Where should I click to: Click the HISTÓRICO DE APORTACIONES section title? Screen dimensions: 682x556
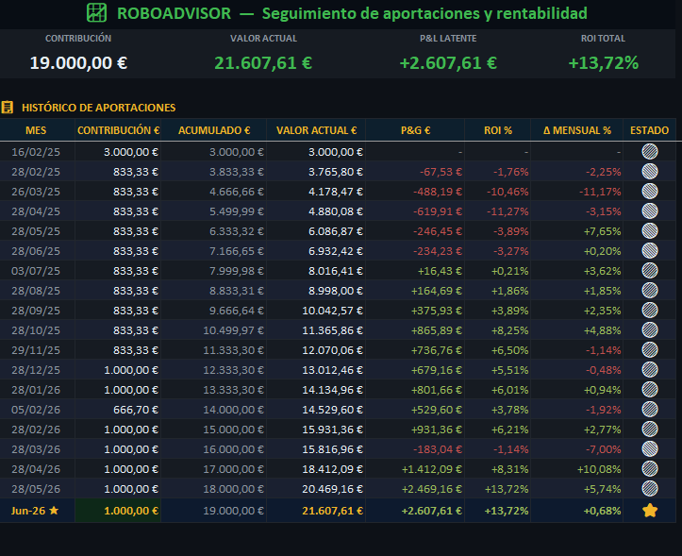click(x=99, y=108)
